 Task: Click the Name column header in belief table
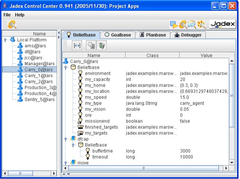coord(94,55)
